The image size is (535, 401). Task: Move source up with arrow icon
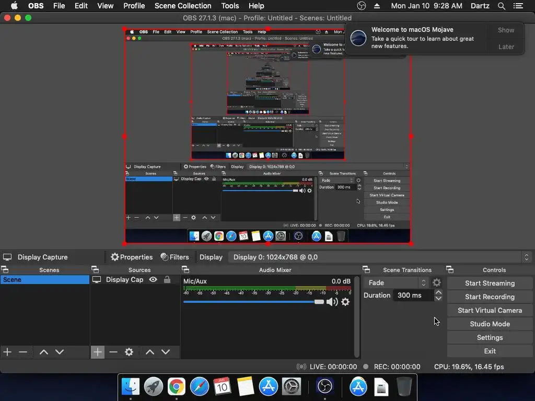pos(150,352)
